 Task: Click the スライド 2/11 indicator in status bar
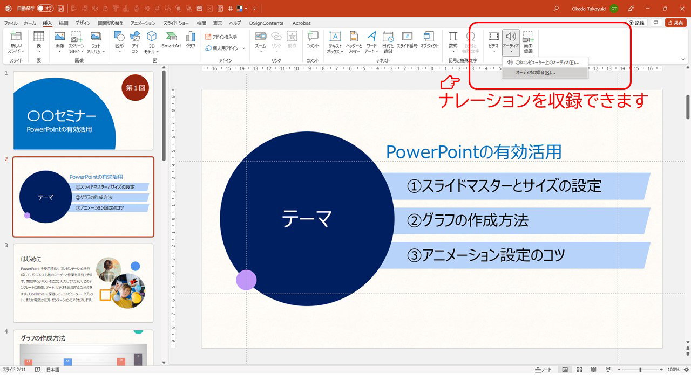coord(15,370)
